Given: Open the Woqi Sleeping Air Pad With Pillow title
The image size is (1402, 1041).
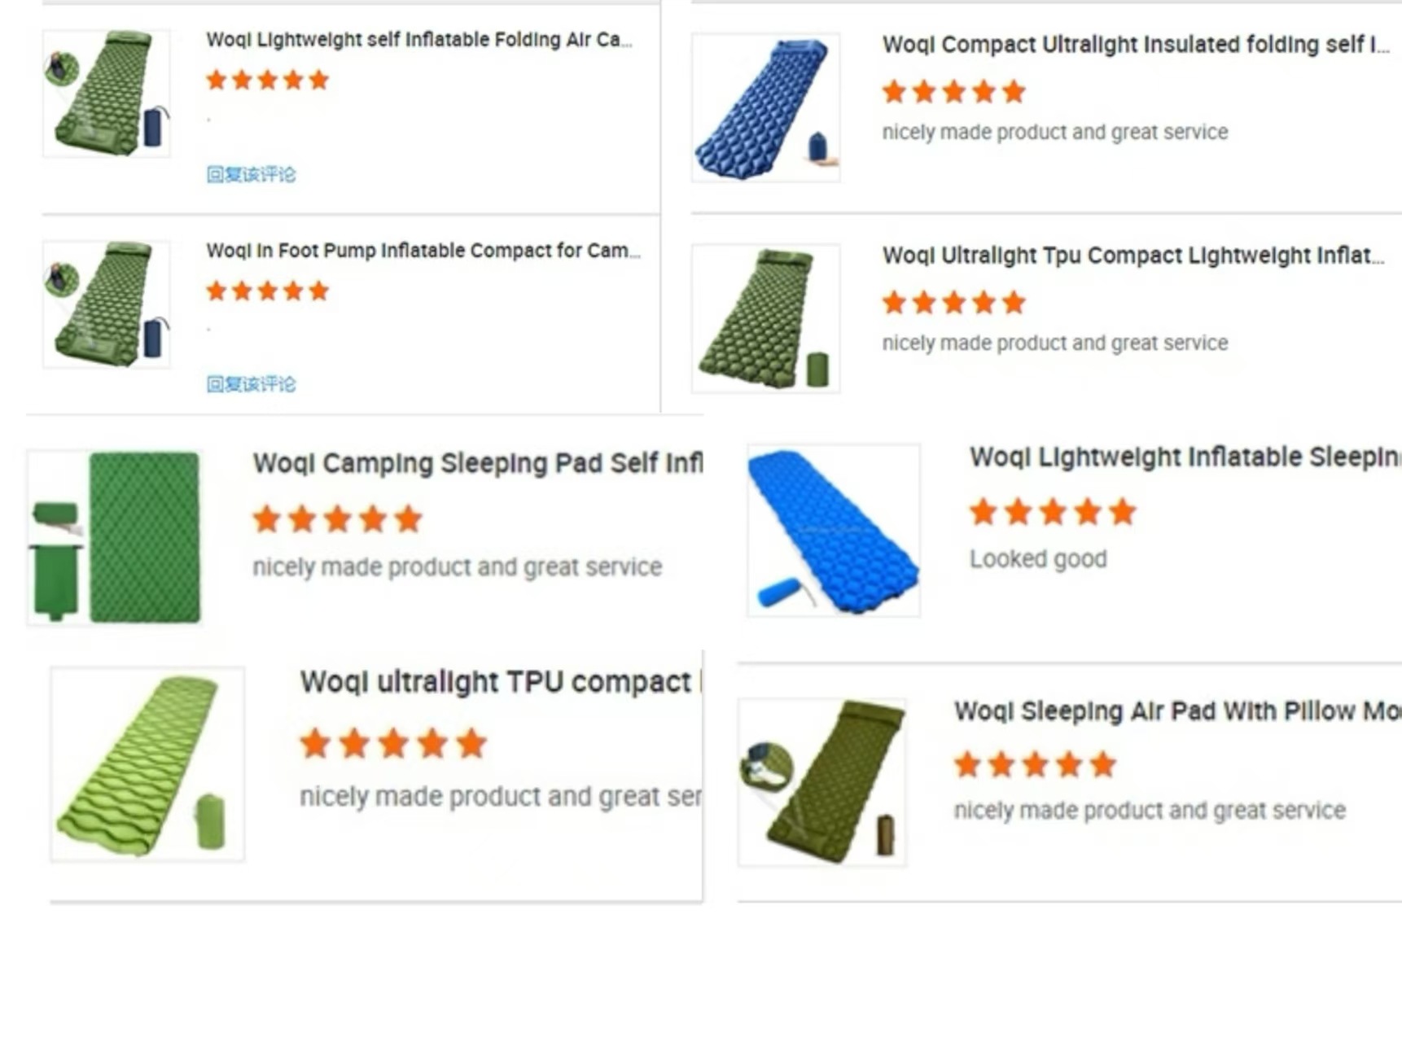Looking at the screenshot, I should (x=1178, y=711).
